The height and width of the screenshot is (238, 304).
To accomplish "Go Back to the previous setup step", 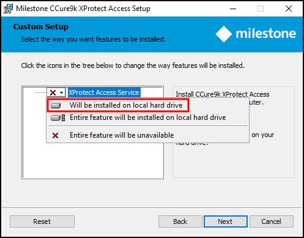I will point(180,221).
